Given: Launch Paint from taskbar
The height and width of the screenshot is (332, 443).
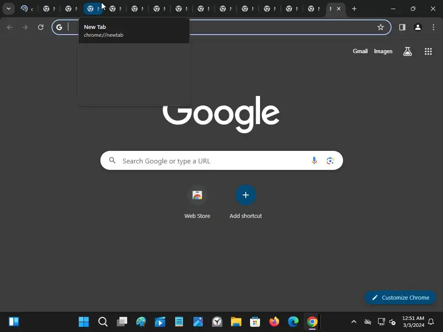Looking at the screenshot, I should click(x=141, y=322).
